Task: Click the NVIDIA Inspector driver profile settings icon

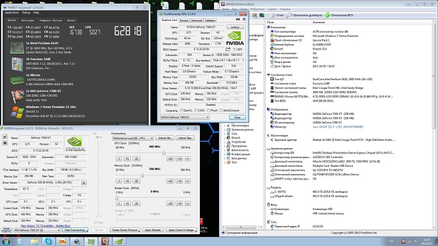Action: [84, 183]
